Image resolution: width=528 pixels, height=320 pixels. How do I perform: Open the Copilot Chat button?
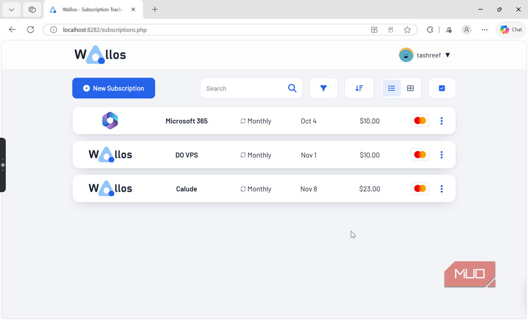[511, 30]
